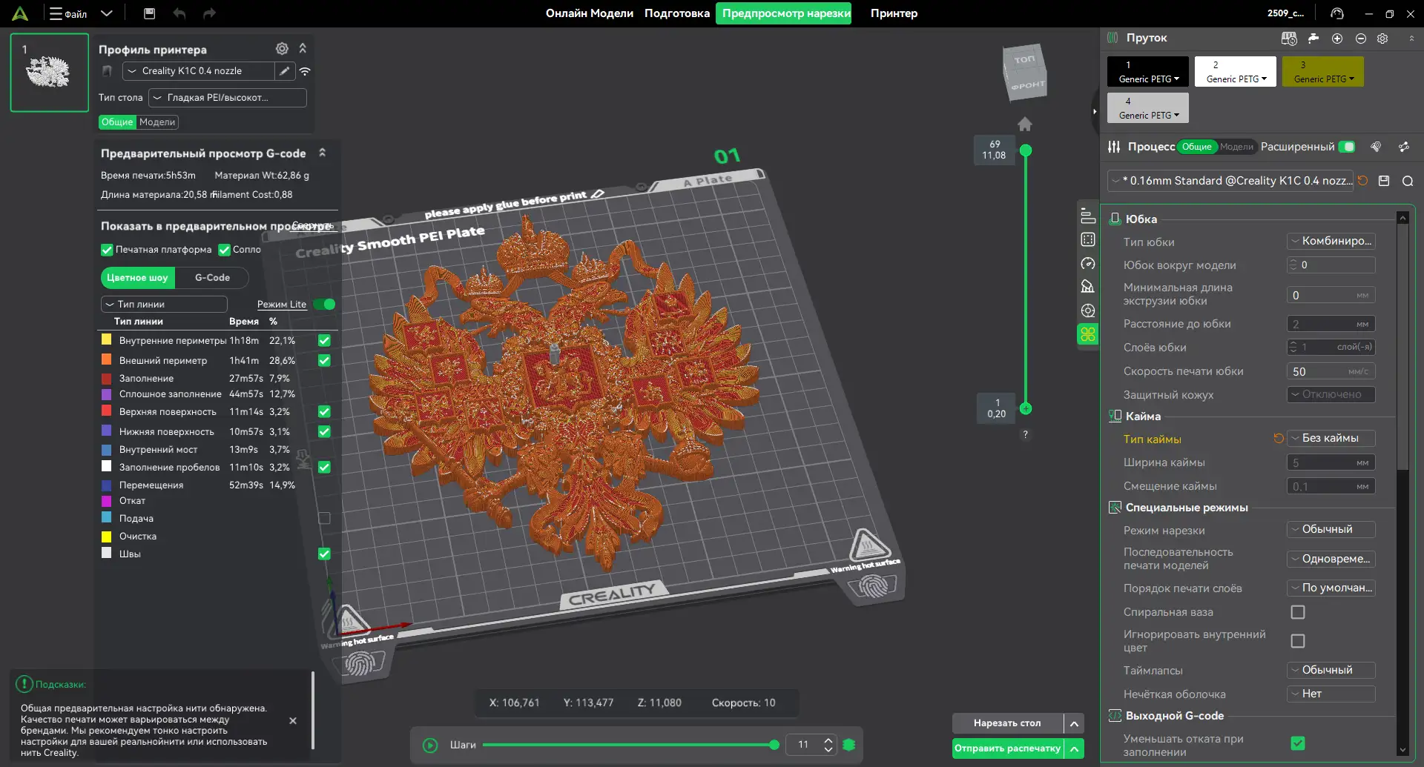Edit the Creality K1C printer preset
This screenshot has height=767, width=1424.
coord(284,71)
